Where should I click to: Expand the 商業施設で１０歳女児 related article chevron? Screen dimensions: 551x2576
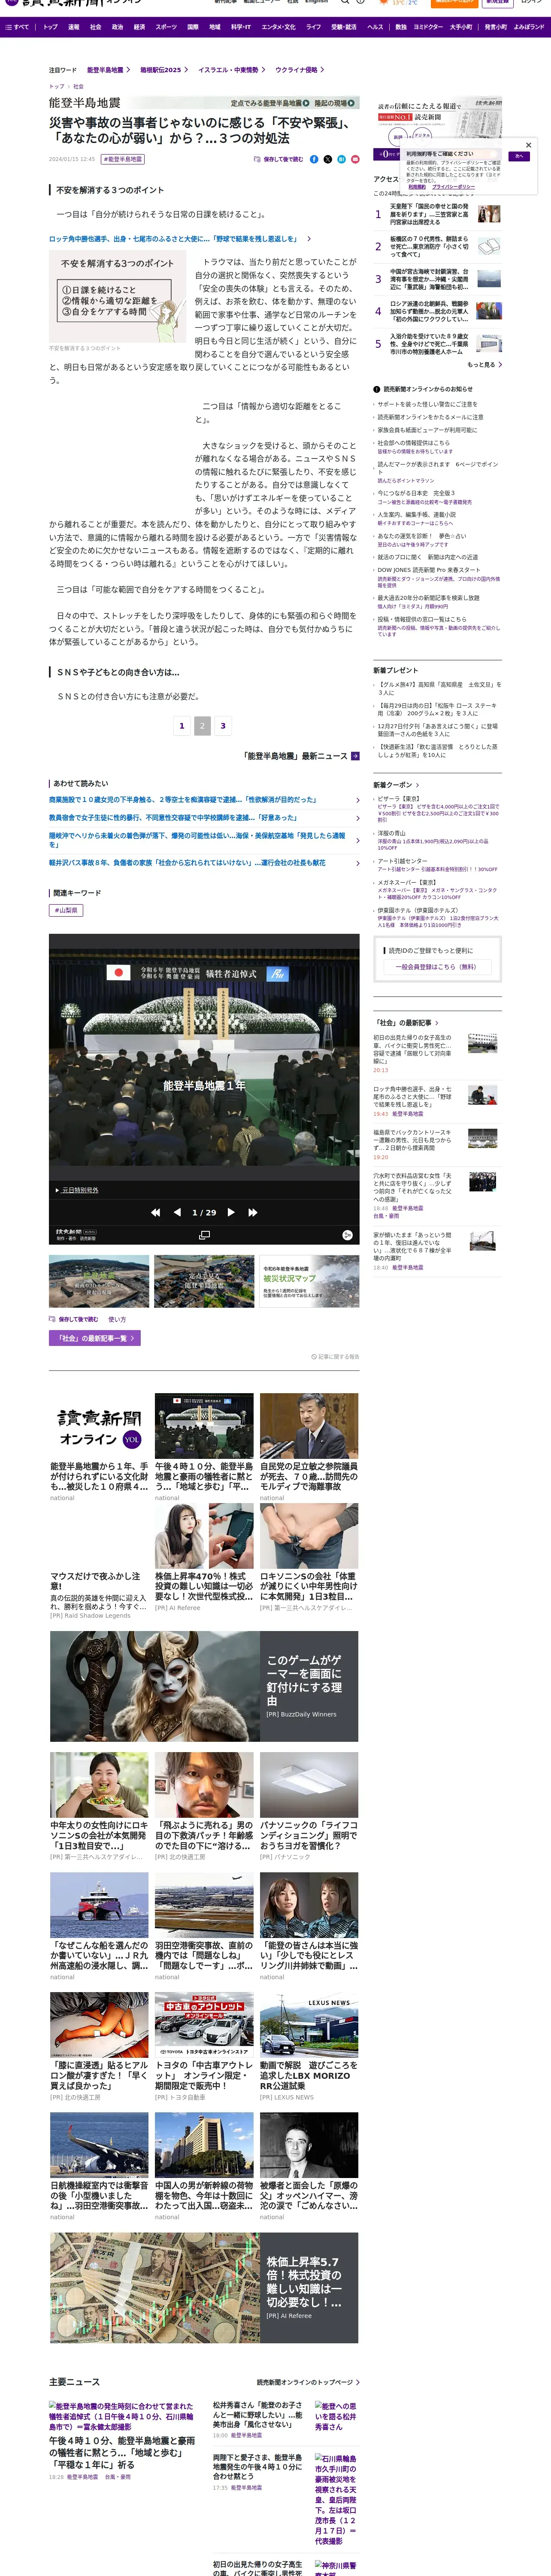[x=357, y=800]
